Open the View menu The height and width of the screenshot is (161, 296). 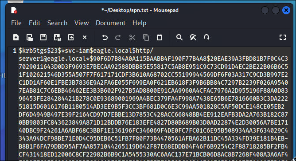(x=82, y=23)
